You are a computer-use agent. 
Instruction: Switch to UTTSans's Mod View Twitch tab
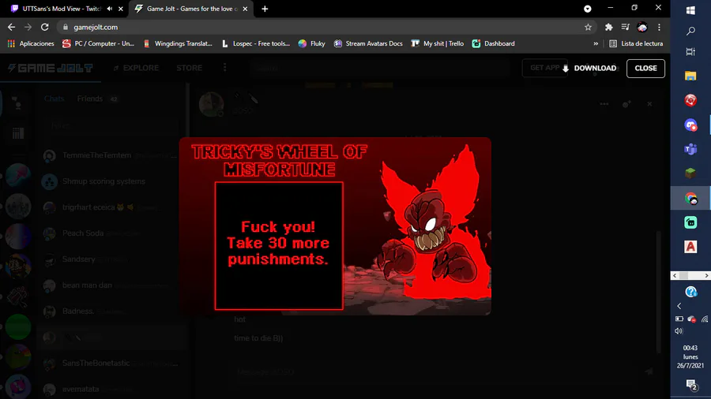(x=62, y=9)
